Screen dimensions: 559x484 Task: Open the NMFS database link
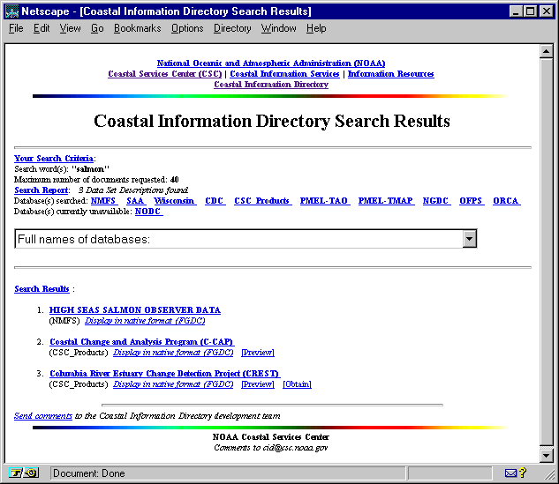point(103,201)
